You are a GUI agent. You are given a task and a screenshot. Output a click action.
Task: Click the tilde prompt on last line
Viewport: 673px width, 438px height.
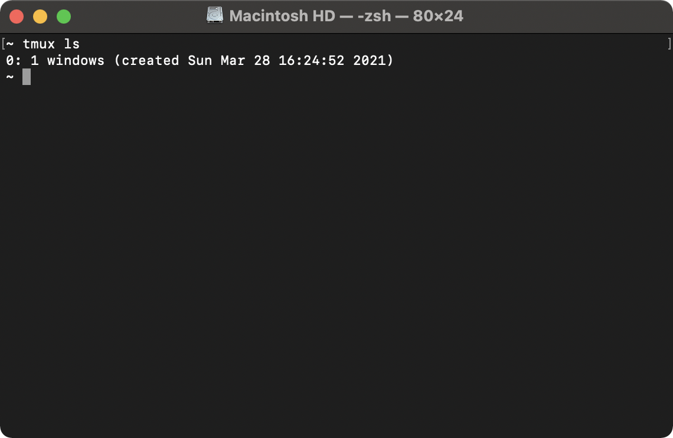(x=10, y=77)
